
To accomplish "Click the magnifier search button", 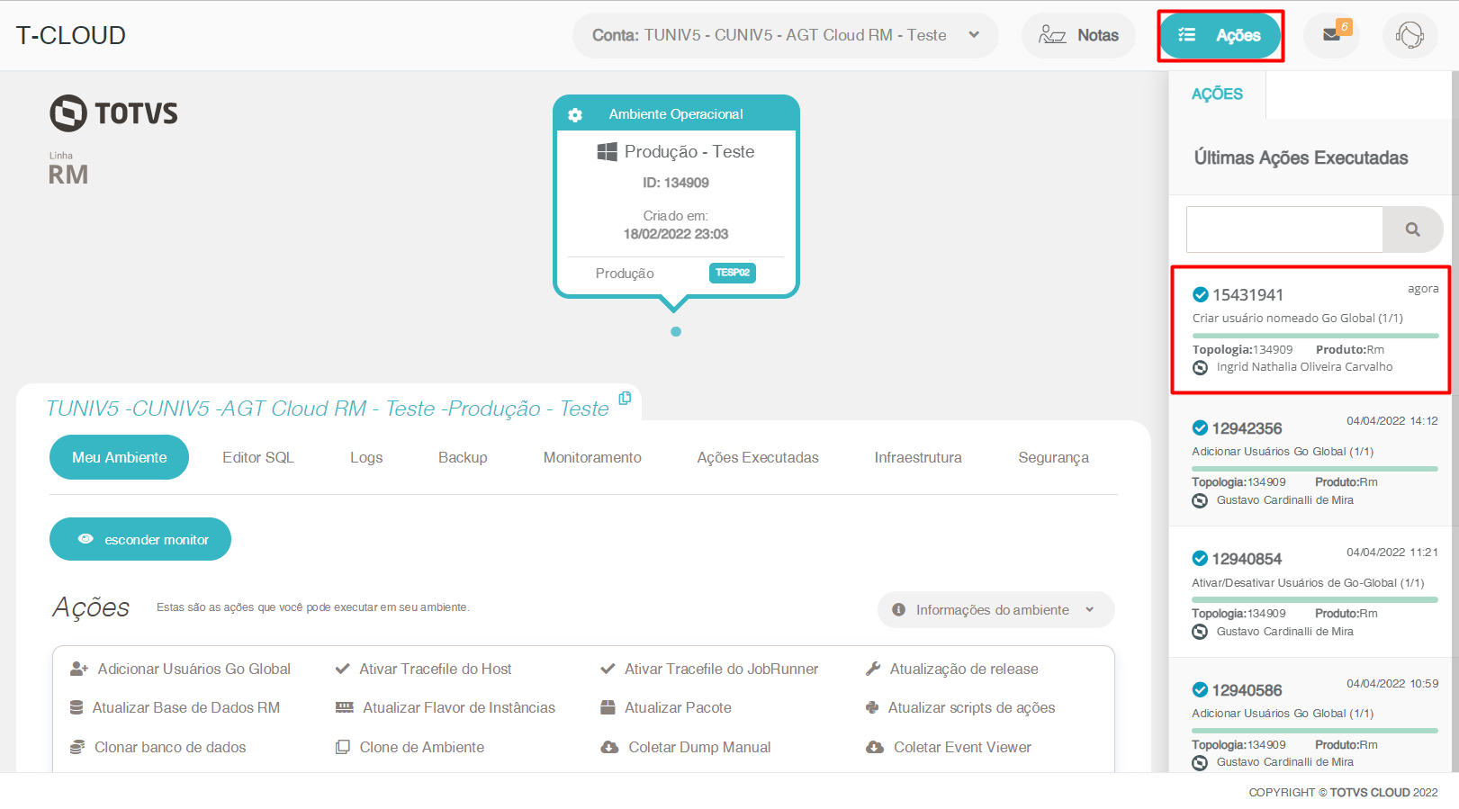I will [1413, 229].
